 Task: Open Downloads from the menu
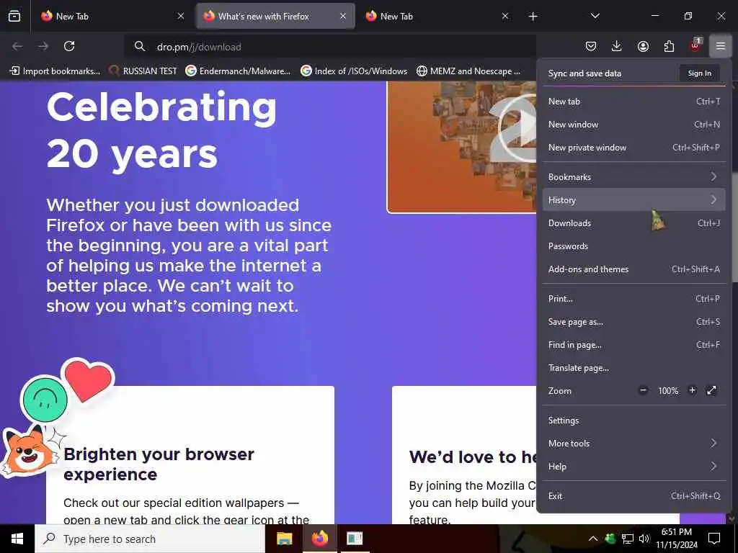(x=634, y=223)
